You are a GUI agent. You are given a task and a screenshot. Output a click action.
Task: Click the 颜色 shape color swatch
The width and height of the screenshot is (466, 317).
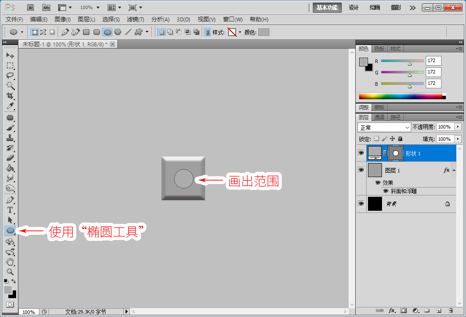coord(263,32)
